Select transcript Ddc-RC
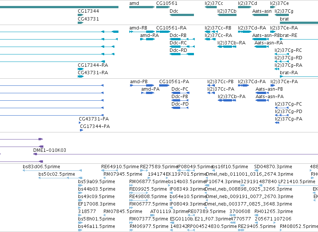 178,43
